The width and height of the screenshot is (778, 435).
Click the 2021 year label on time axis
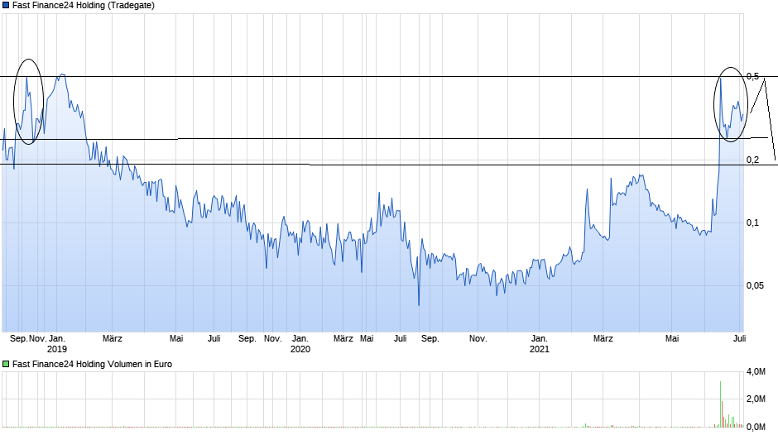(x=540, y=349)
